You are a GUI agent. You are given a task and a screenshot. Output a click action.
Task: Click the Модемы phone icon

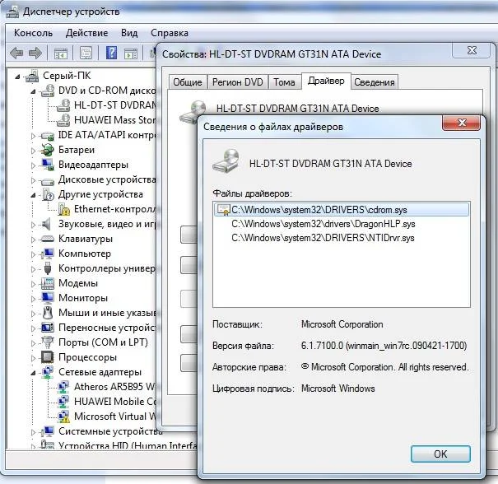coord(48,283)
